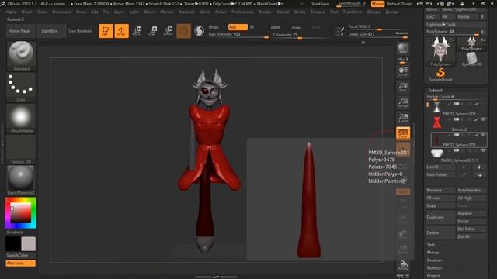This screenshot has width=497, height=279.
Task: Click the QuickSave button
Action: pos(319,4)
